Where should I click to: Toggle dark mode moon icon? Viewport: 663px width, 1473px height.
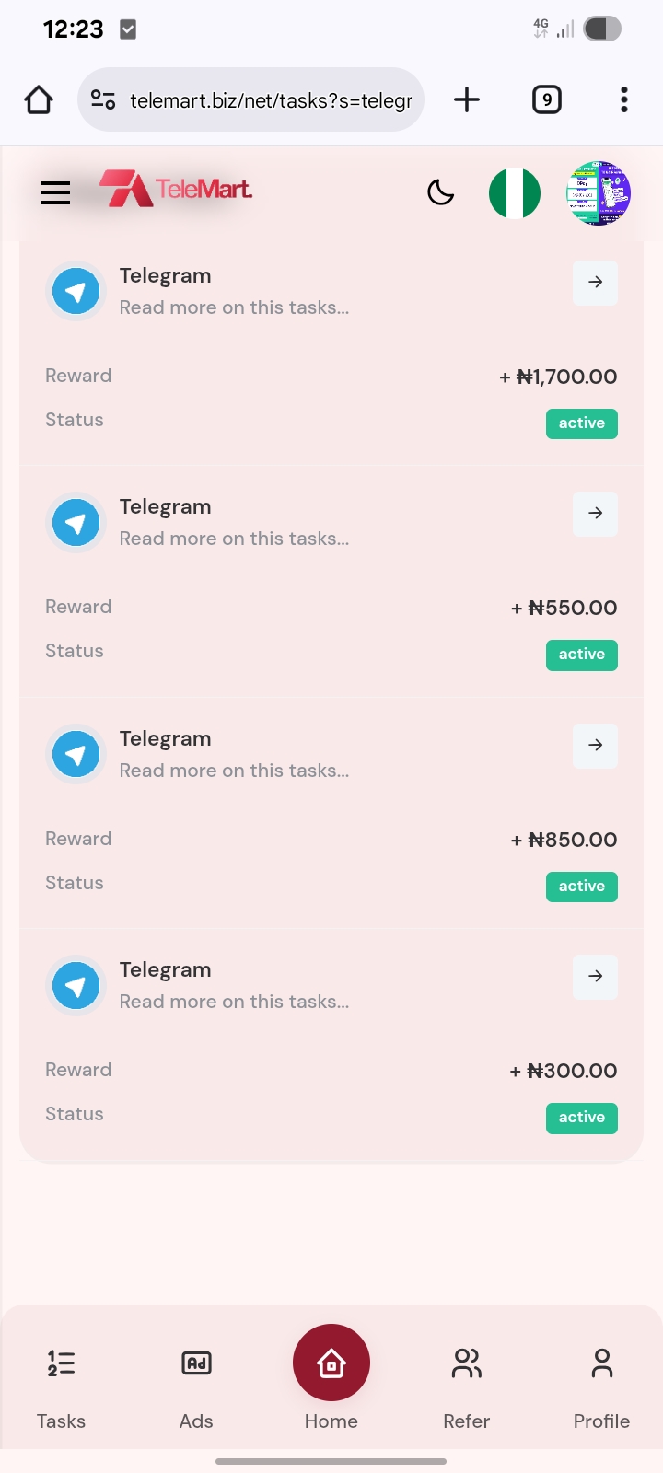(x=441, y=192)
